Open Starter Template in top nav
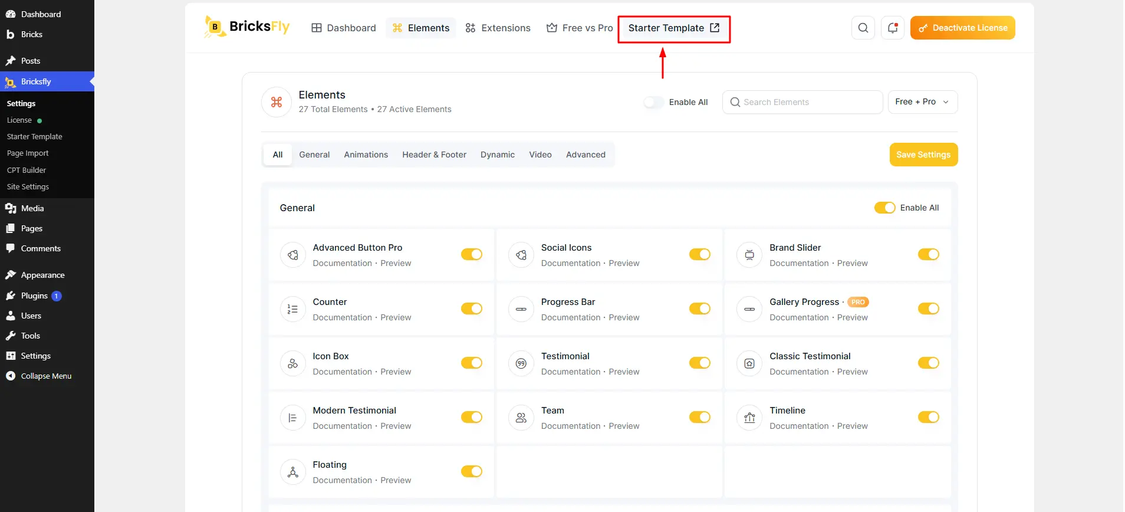Image resolution: width=1125 pixels, height=512 pixels. 674,28
